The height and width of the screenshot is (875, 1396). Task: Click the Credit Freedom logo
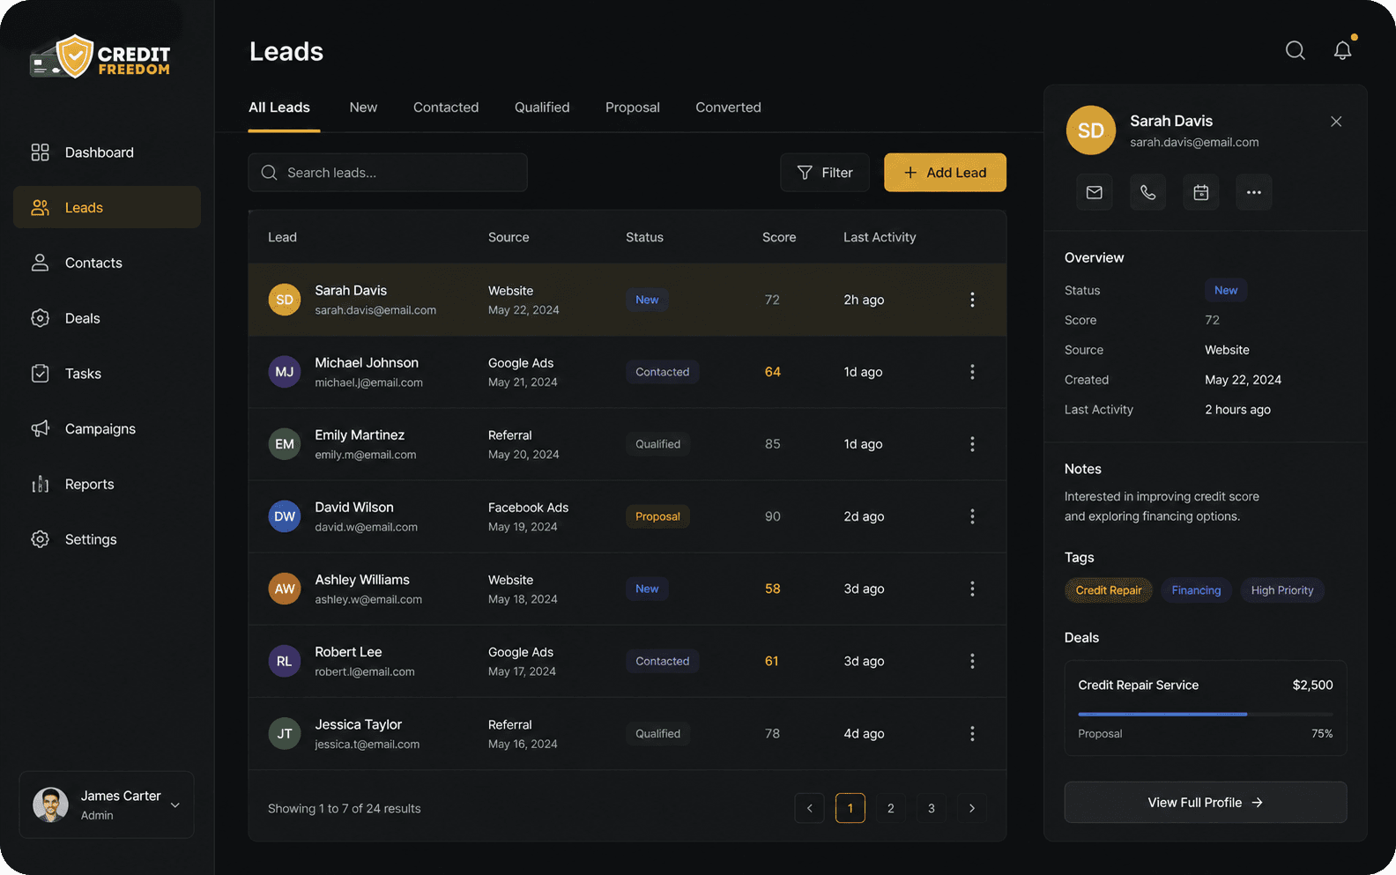(x=100, y=58)
